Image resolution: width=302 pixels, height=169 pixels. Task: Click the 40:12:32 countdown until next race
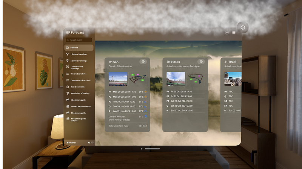[x=142, y=126]
